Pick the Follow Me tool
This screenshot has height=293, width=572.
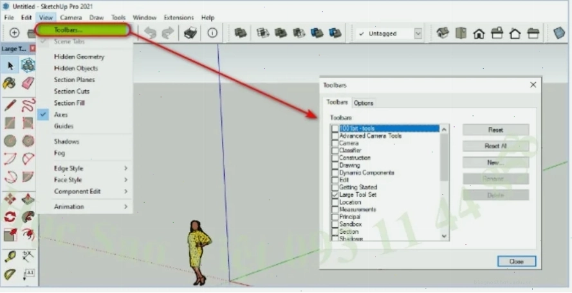coord(28,217)
